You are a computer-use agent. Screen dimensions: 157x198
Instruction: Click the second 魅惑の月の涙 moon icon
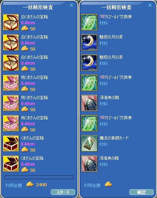coord(89,63)
